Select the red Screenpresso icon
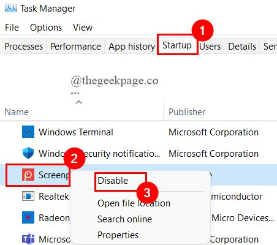This screenshot has width=277, height=245. click(28, 175)
